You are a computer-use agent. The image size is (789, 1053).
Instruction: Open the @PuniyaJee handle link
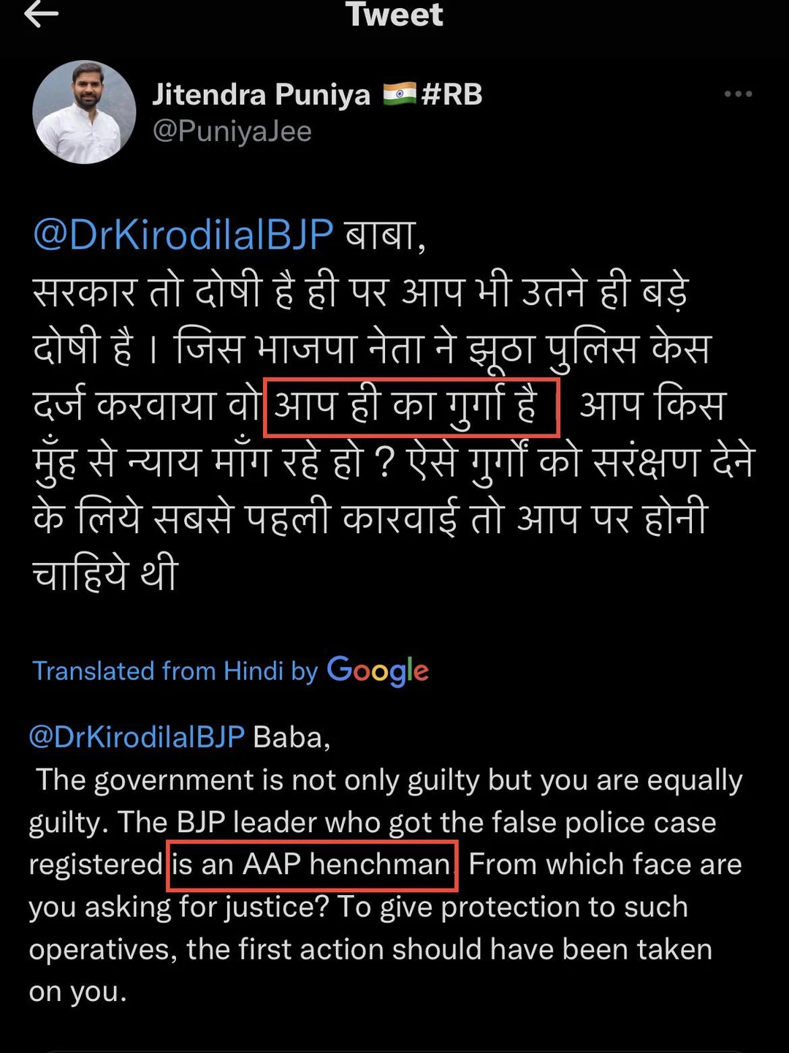pyautogui.click(x=232, y=132)
